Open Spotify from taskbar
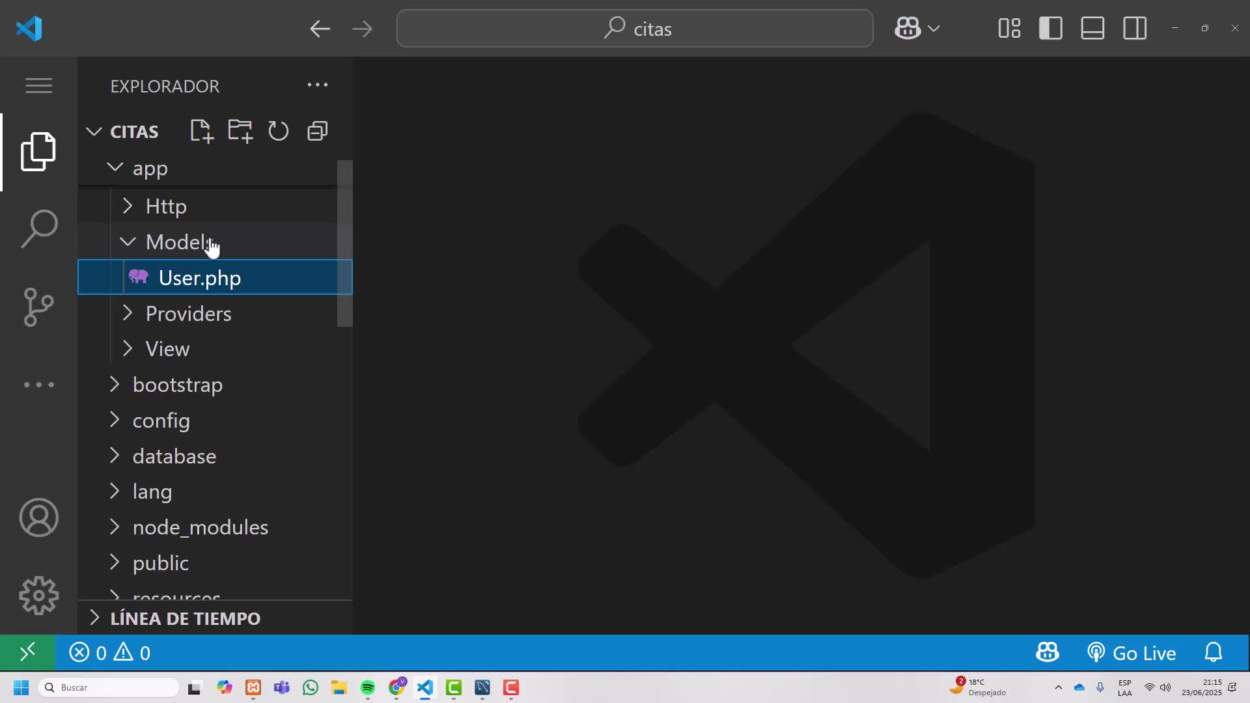Screen dimensions: 1250x703 coord(367,687)
